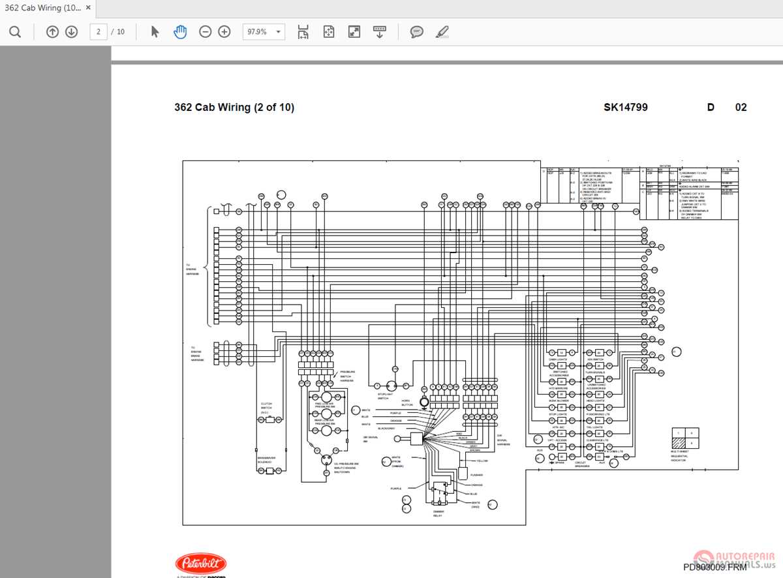Click the PD803009.FRM footer text
Screen dimensions: 783x578
click(715, 567)
